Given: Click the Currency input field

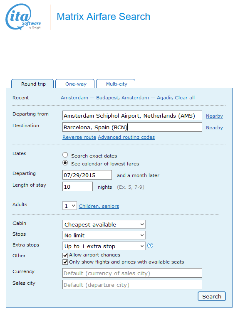Looking at the screenshot, I should [x=132, y=273].
